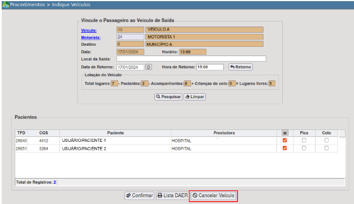Open the Veículo lookup link

[89, 31]
